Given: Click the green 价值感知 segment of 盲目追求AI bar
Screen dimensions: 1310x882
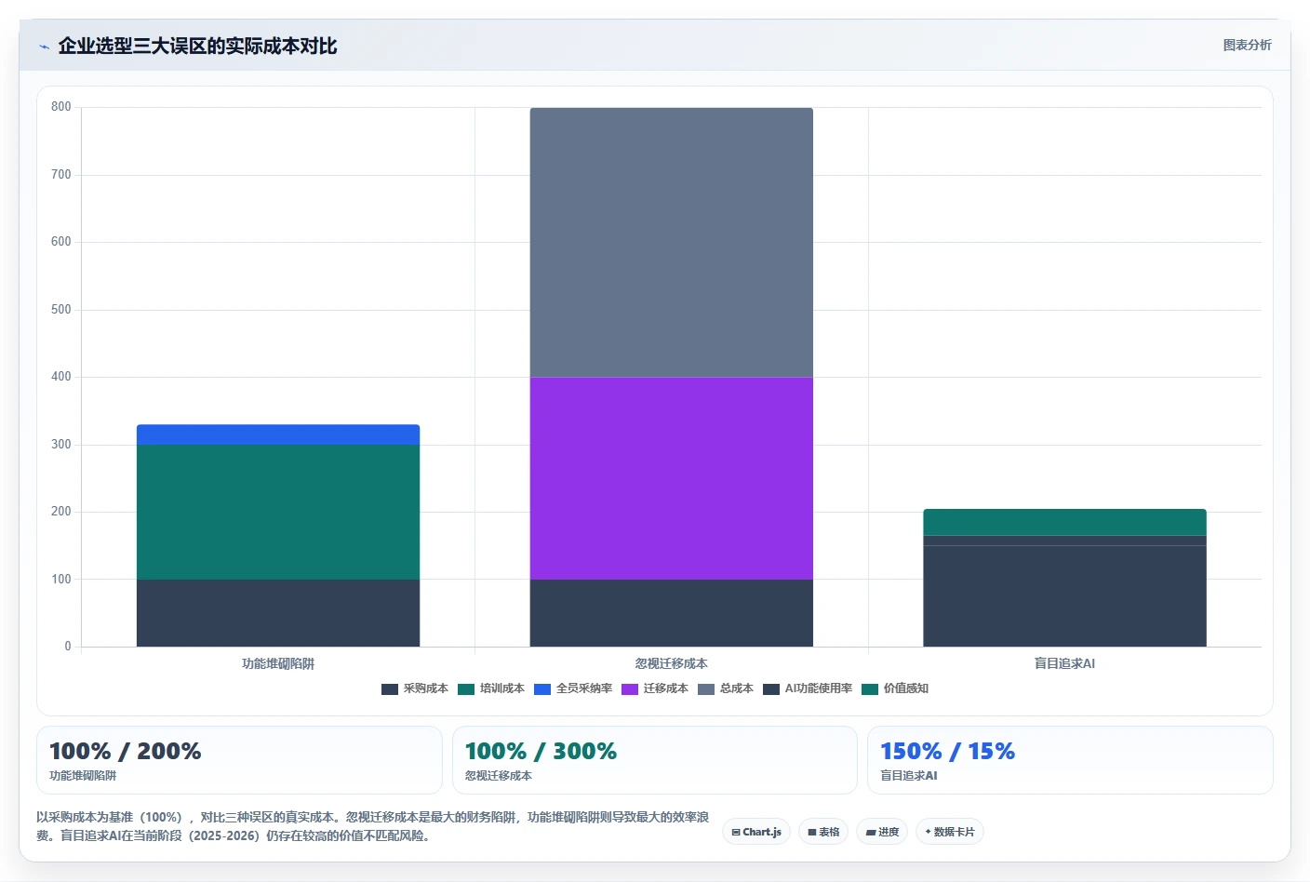Looking at the screenshot, I should click(x=1064, y=522).
